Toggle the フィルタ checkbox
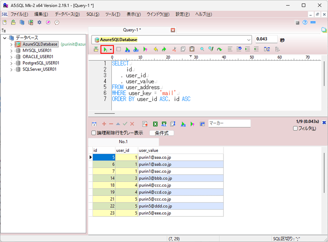Viewport: 328px width, 242px height. pos(296,129)
